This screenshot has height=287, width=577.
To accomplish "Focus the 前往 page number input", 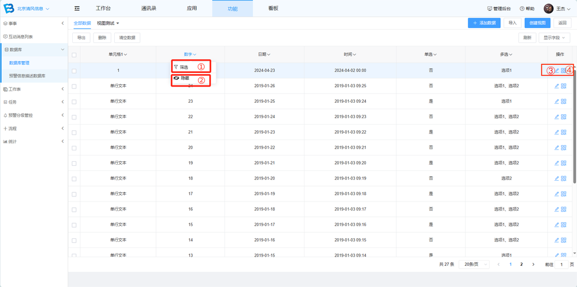I will [561, 265].
